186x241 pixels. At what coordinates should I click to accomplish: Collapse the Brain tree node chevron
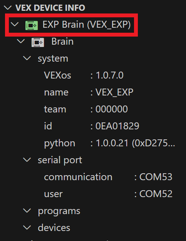[x=21, y=41]
